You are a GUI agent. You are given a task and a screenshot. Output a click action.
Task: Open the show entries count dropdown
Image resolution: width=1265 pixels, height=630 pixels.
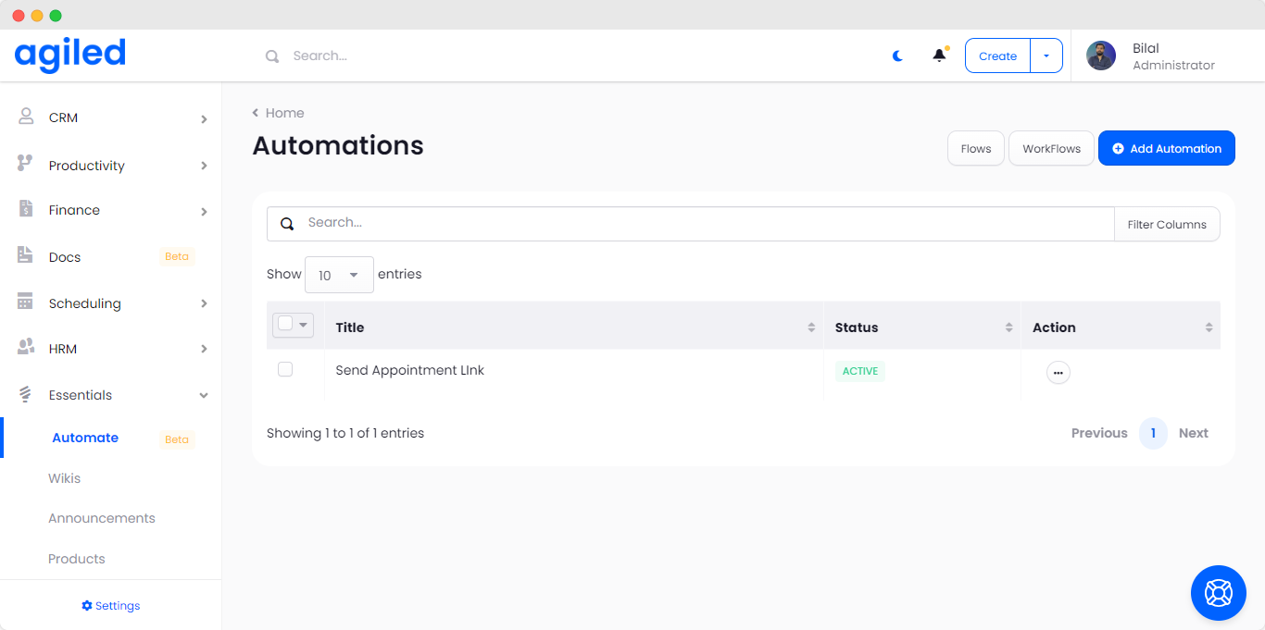pyautogui.click(x=339, y=275)
